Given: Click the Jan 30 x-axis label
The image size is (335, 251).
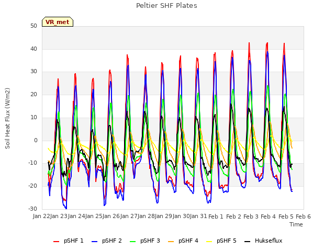Looking at the screenshot, I should pos(181,216).
